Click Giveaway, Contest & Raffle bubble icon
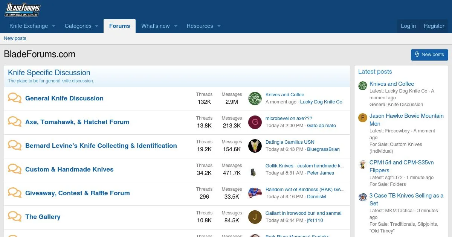Viewport: 452px width, 237px height. tap(15, 193)
